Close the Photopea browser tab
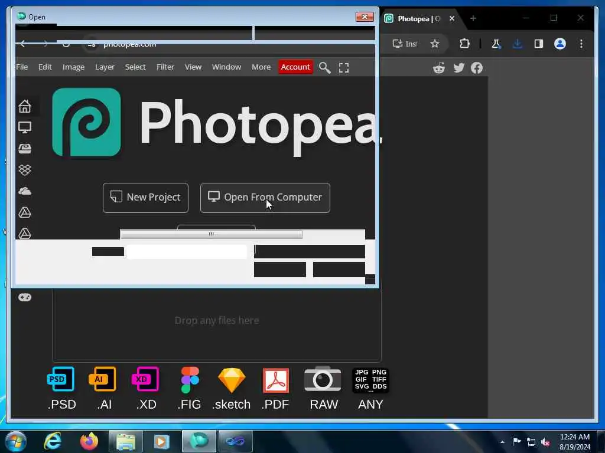The image size is (605, 453). click(452, 18)
